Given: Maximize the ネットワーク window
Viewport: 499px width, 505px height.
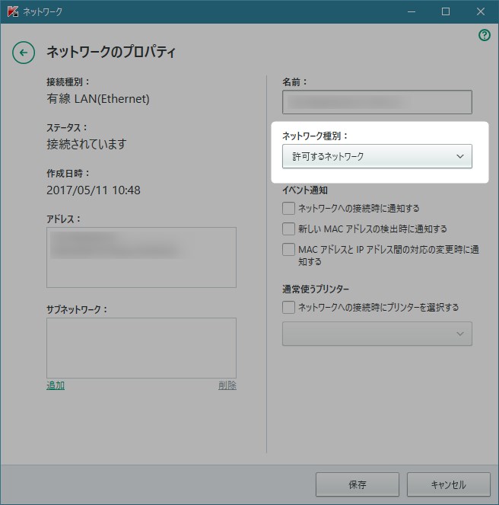Looking at the screenshot, I should (446, 11).
